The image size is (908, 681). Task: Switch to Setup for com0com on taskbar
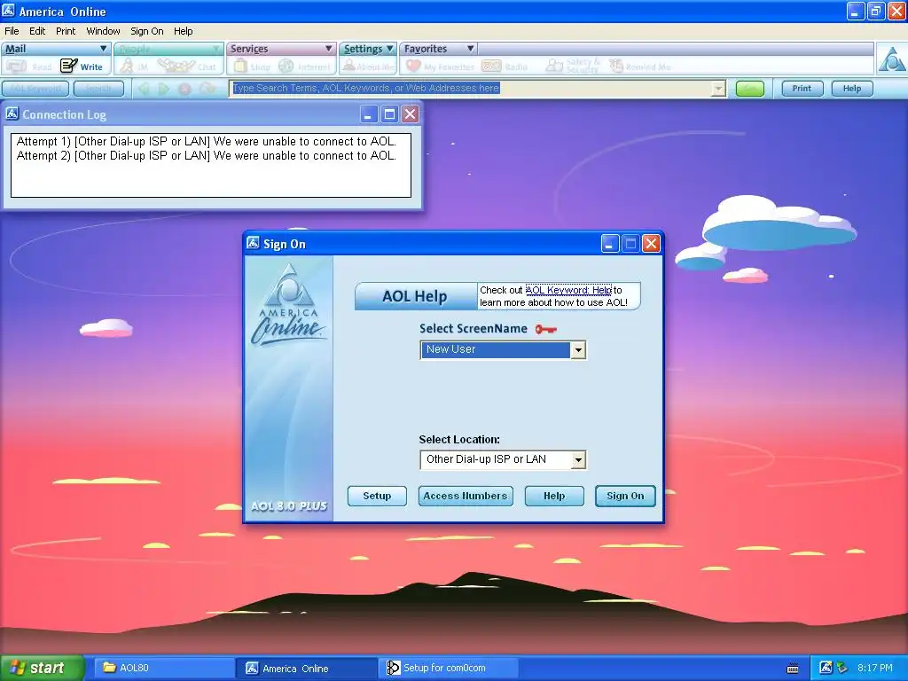[449, 668]
